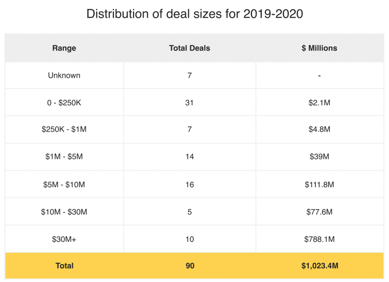
Task: Select the $250K - $1M range cell
Action: [64, 129]
